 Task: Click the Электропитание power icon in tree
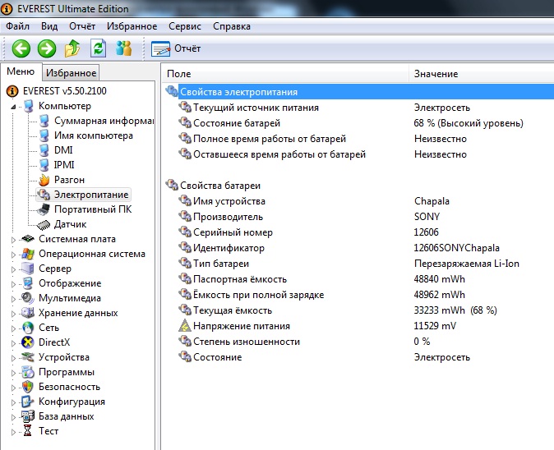pyautogui.click(x=44, y=195)
